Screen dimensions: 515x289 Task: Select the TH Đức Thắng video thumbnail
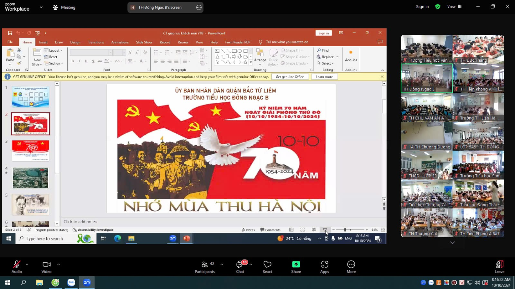[x=478, y=49]
